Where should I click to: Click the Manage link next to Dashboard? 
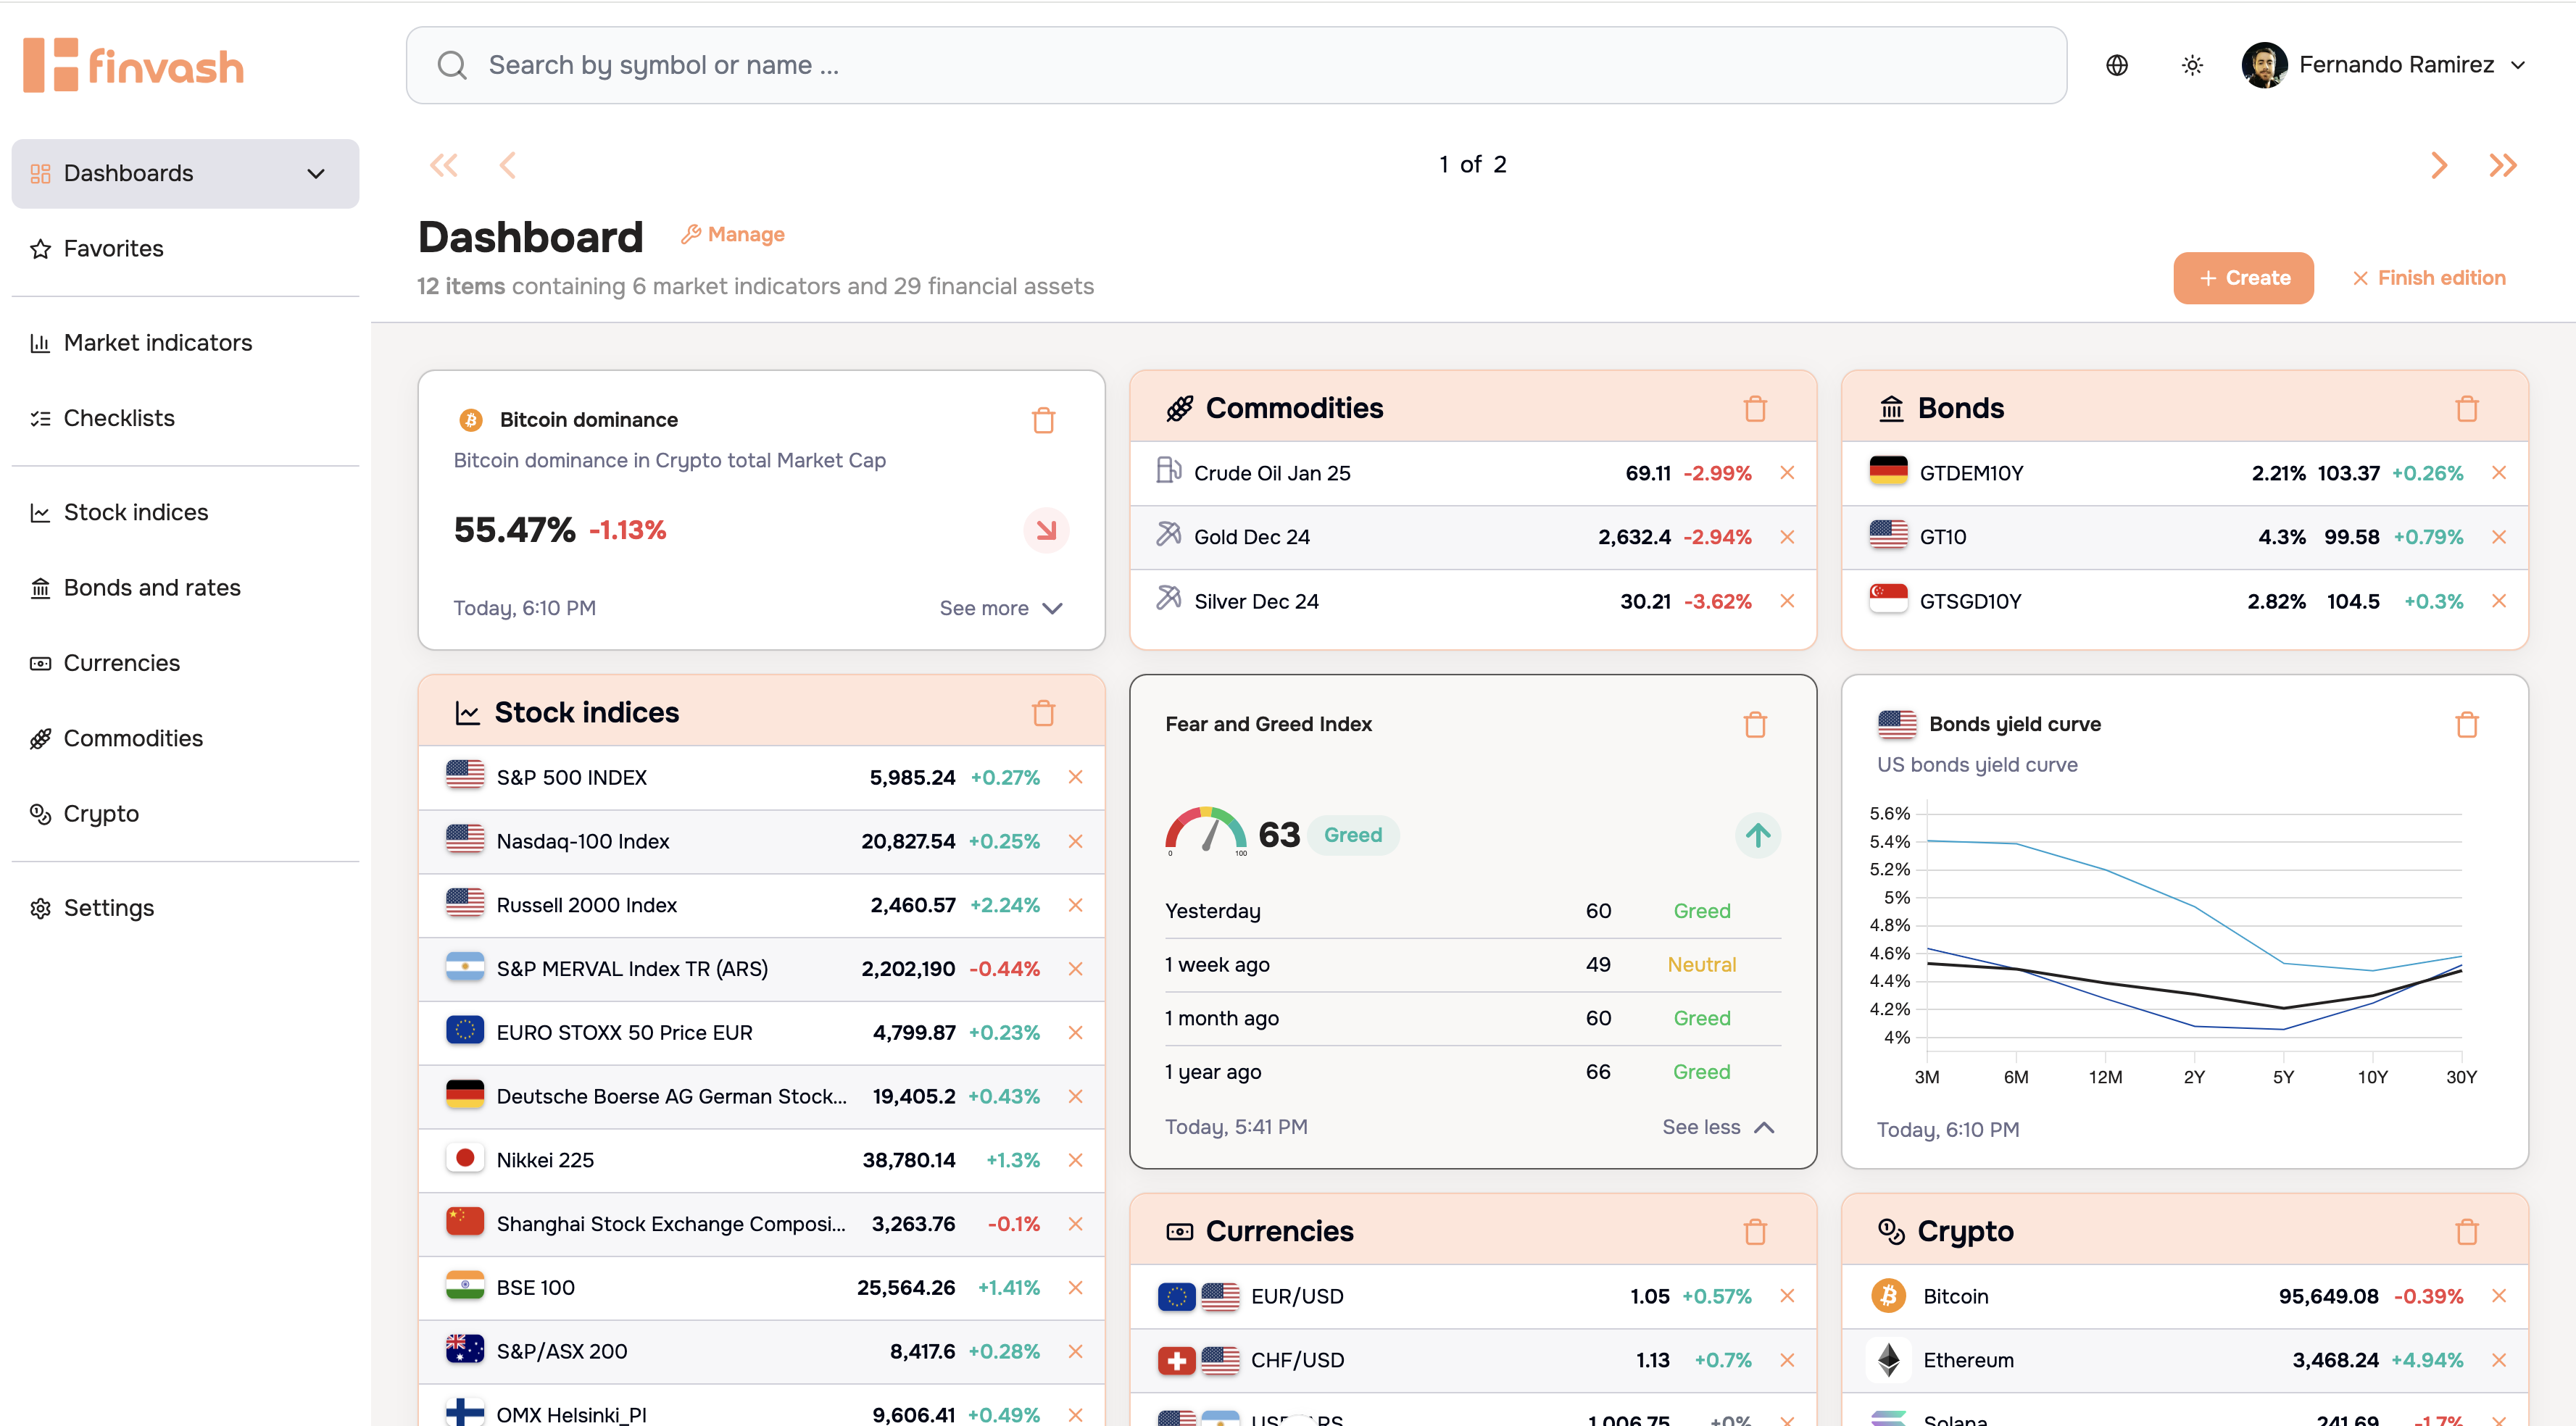pos(733,235)
